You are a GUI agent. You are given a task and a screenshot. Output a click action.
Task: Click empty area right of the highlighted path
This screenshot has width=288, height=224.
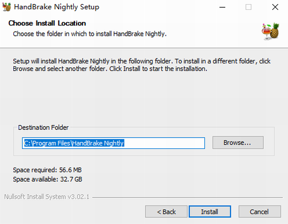pyautogui.click(x=164, y=143)
